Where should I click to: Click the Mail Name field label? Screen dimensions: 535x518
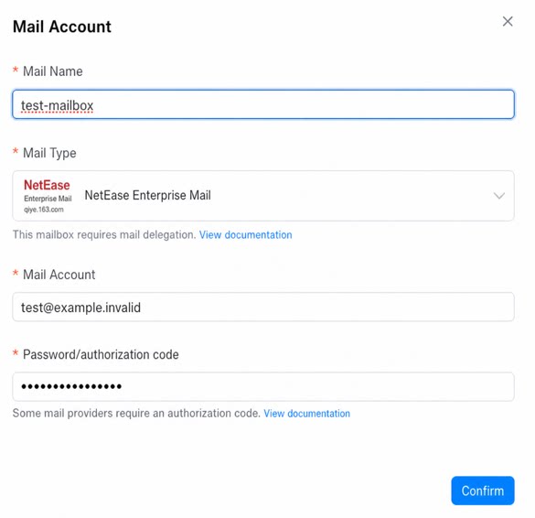[52, 71]
